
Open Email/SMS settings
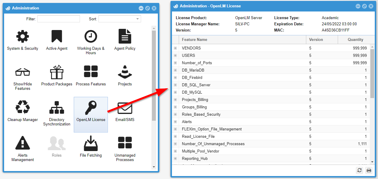125,108
